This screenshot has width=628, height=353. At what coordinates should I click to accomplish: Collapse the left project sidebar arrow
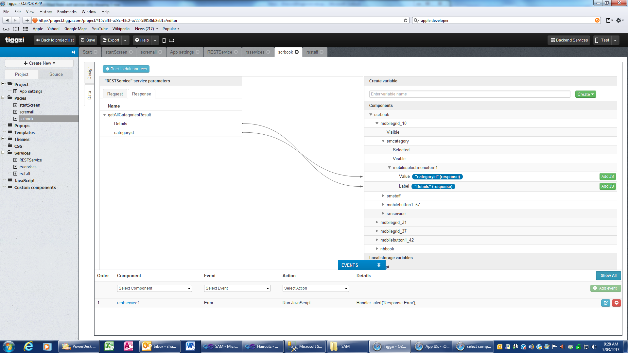coord(73,52)
